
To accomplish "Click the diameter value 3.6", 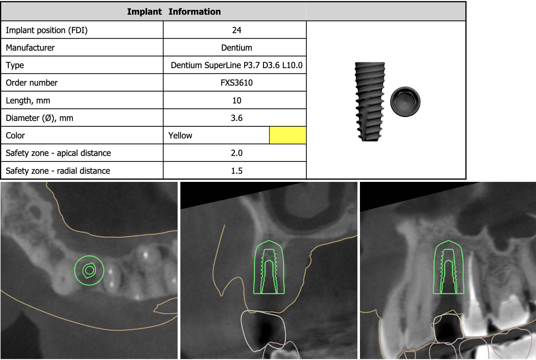I will pos(236,118).
